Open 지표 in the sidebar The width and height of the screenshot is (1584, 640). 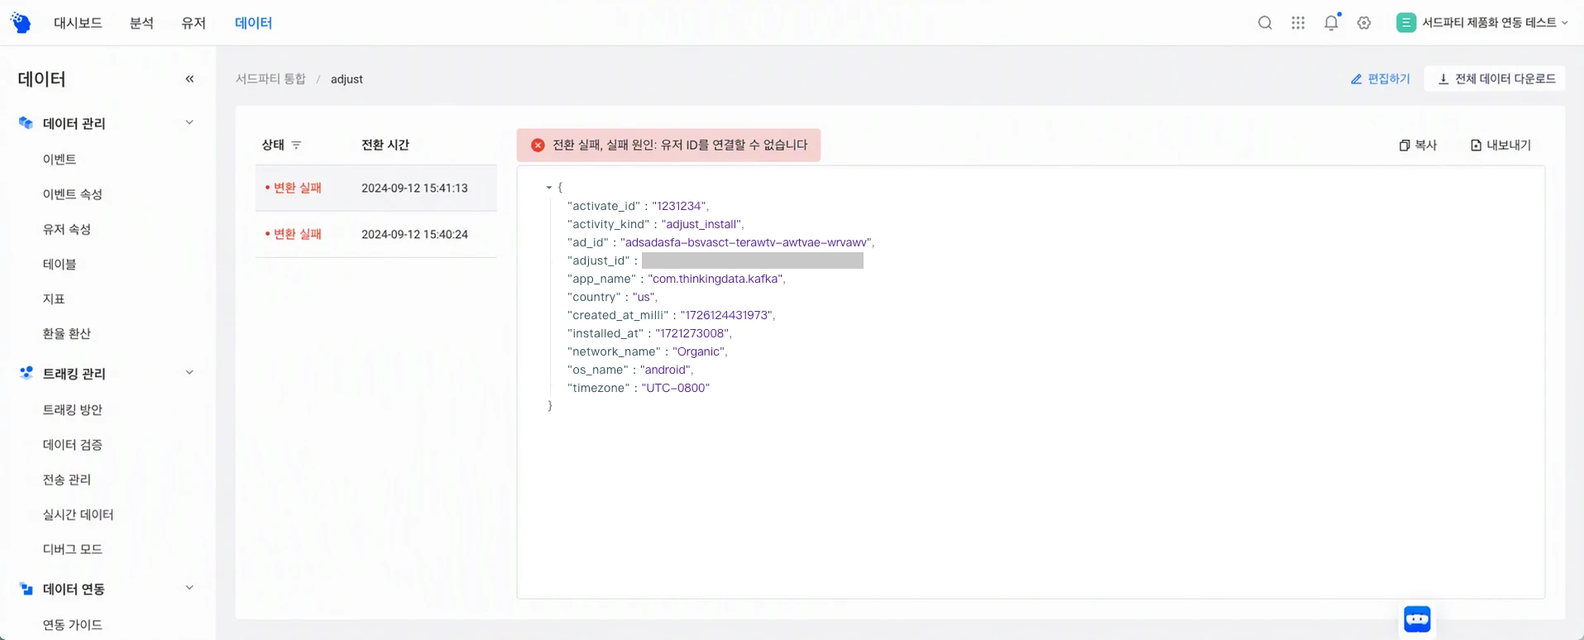click(x=54, y=299)
